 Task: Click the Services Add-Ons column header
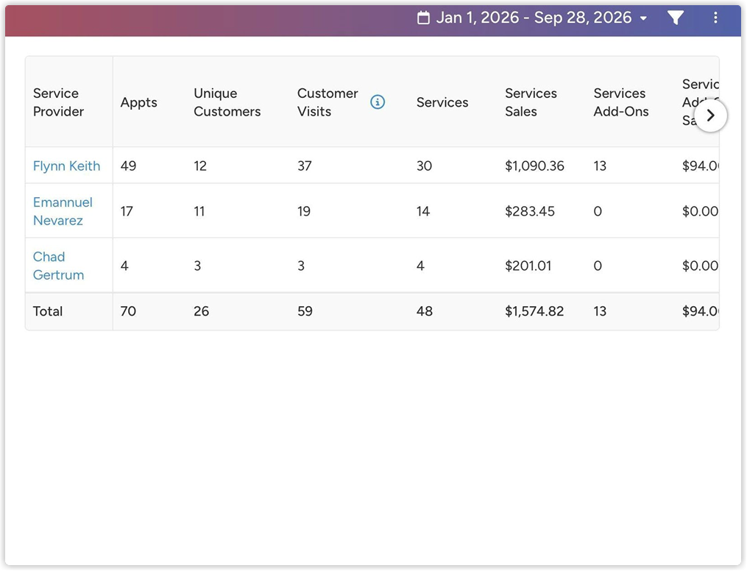[x=621, y=102]
